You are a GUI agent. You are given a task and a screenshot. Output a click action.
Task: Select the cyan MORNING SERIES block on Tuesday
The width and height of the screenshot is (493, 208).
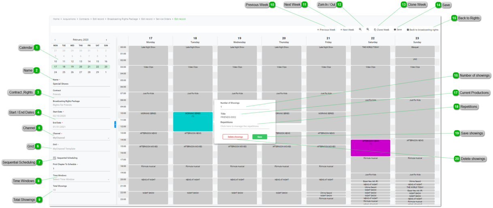tap(193, 122)
